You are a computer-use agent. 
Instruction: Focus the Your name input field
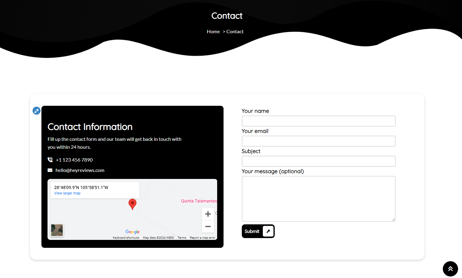click(318, 121)
